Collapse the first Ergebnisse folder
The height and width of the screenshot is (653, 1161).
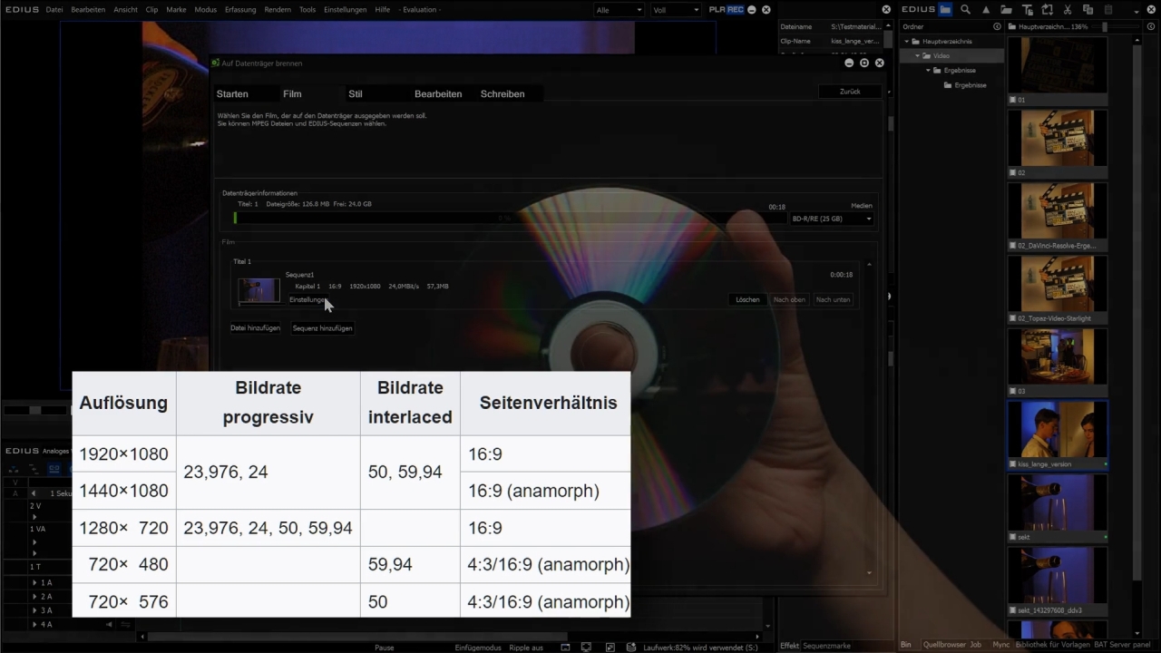tap(929, 71)
